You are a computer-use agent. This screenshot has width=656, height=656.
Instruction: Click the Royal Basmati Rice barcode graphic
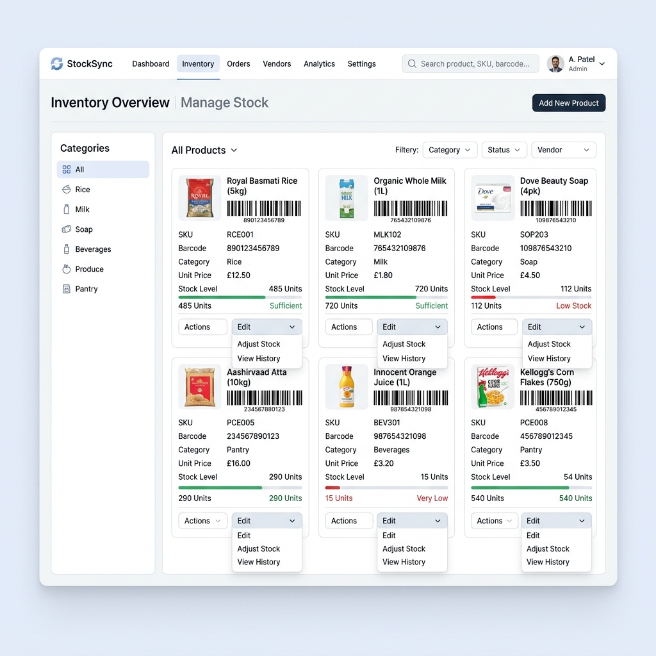(x=264, y=208)
